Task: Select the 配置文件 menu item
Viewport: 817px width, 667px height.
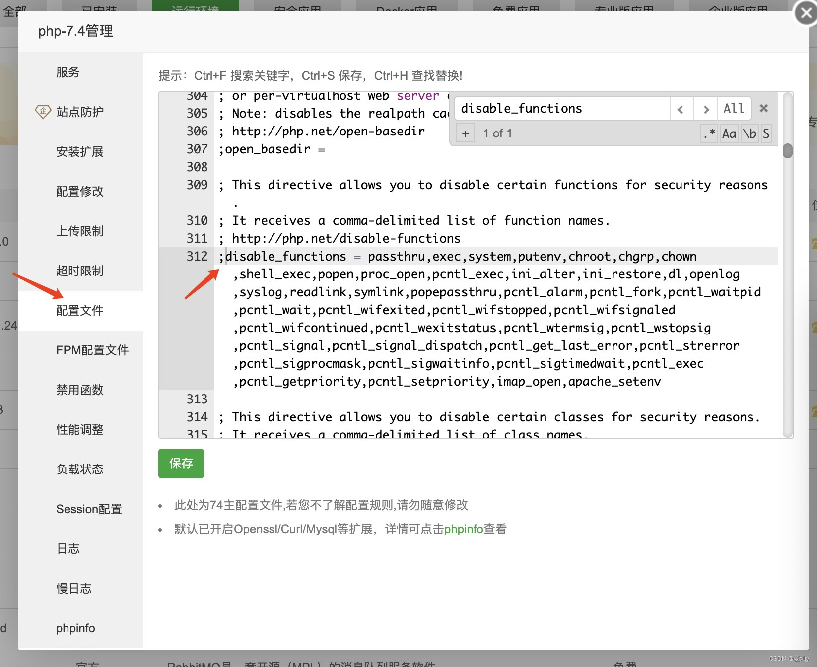Action: pyautogui.click(x=80, y=311)
